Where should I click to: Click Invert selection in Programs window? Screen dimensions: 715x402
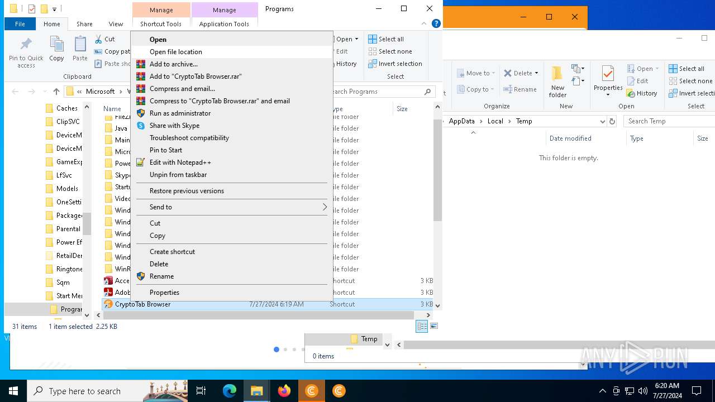coord(395,64)
